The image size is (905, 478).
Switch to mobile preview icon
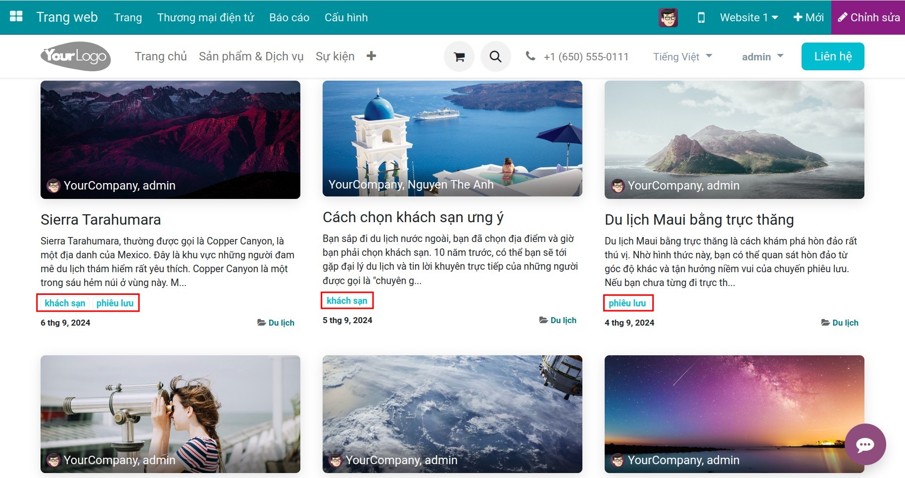(701, 18)
